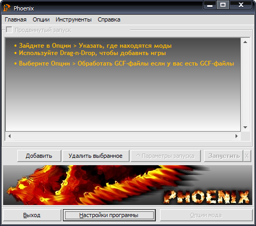
Task: Open the Инструменты menu
Action: click(73, 19)
